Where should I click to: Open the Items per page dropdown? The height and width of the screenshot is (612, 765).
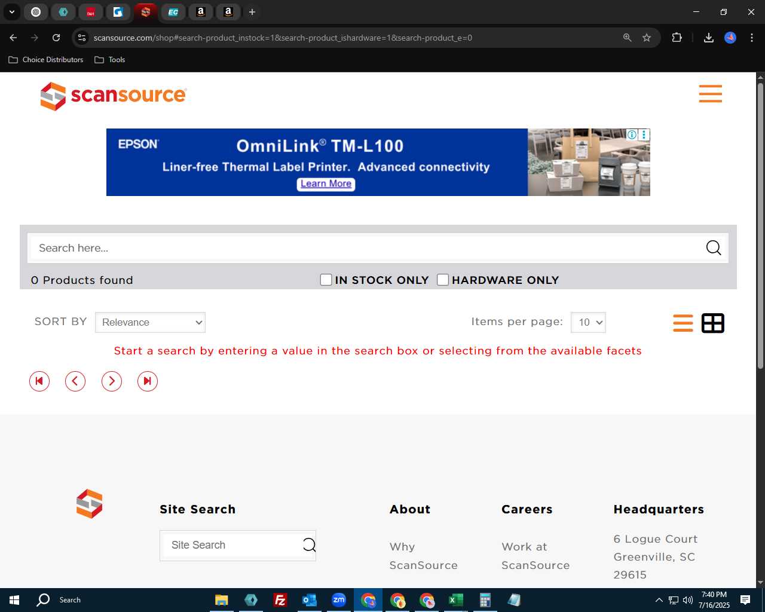[588, 322]
